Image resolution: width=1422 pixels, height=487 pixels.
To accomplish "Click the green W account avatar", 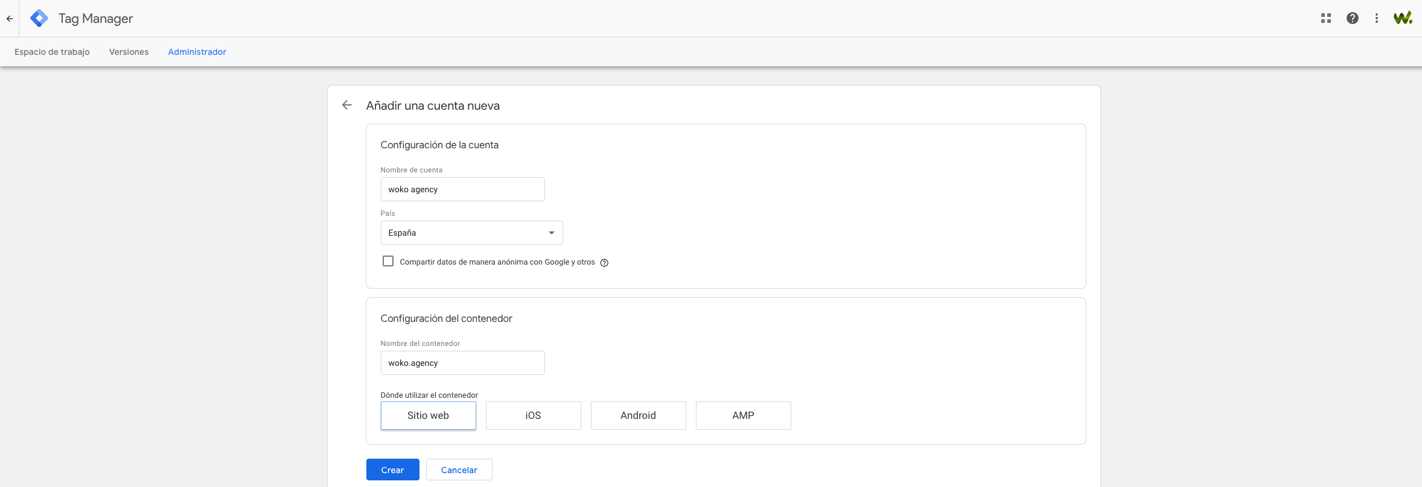I will (1402, 18).
